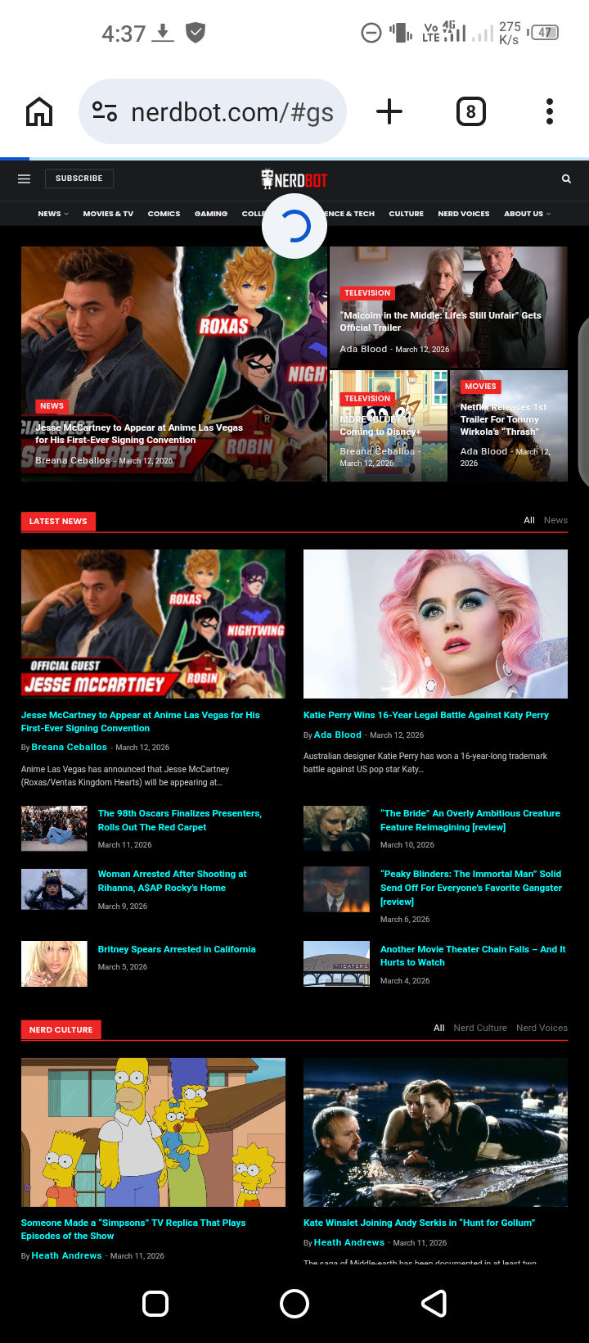
Task: Select the All tab in Latest News
Action: (x=529, y=520)
